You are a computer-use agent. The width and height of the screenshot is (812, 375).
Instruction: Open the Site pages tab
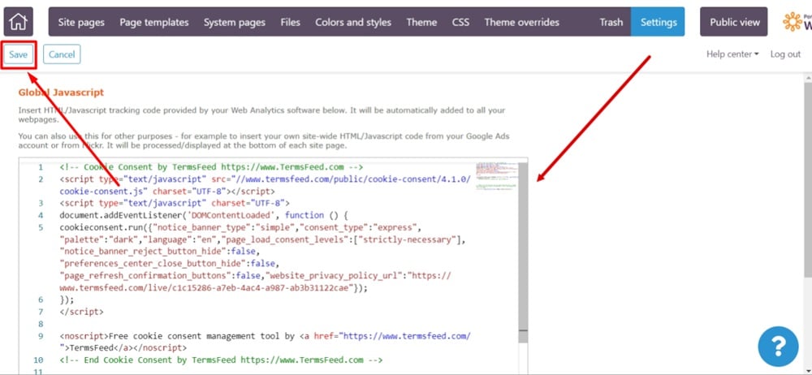(81, 22)
